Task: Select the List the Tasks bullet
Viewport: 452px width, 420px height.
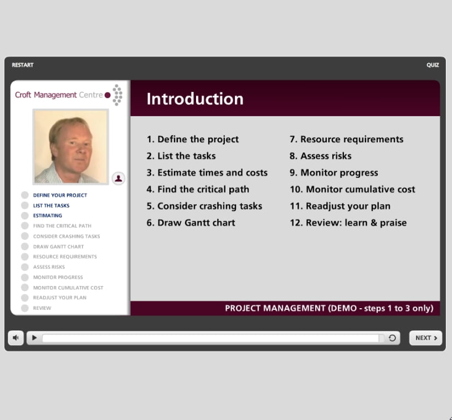Action: pos(25,205)
